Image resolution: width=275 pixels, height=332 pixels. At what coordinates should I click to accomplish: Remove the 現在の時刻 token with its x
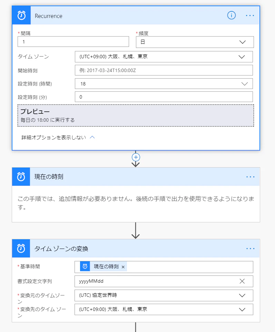[123, 267]
